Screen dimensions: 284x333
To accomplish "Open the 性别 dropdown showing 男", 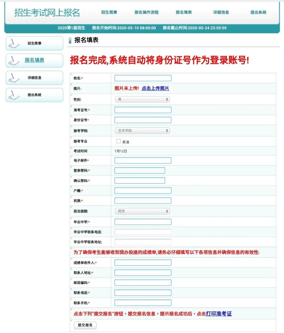I will [142, 99].
